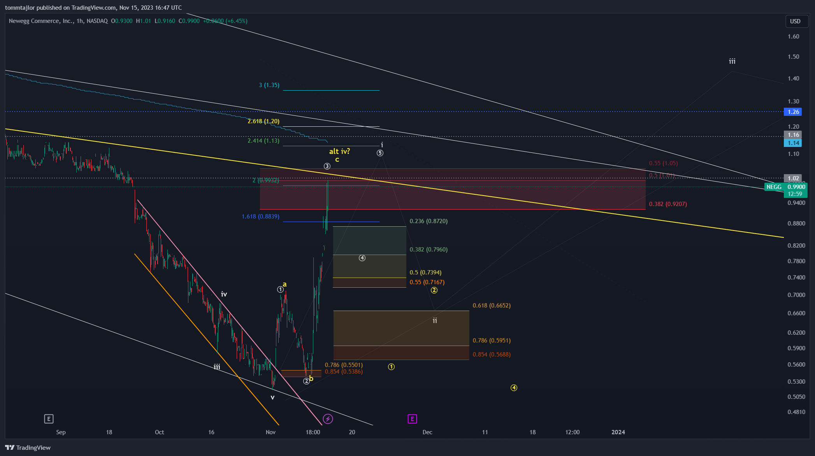Click the '0.786 (0.5501)' retracement label
Viewport: 815px width, 456px height.
[x=344, y=365]
